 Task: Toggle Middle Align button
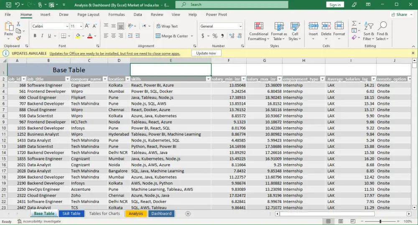click(113, 26)
